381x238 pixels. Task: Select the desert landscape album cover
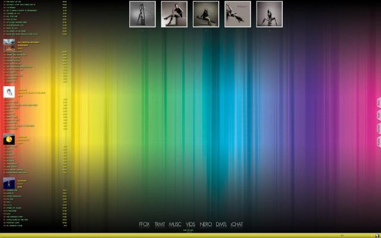point(9,45)
